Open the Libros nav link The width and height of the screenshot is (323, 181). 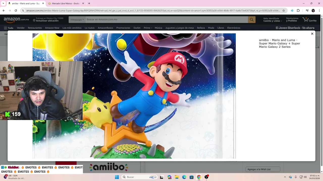[221, 28]
